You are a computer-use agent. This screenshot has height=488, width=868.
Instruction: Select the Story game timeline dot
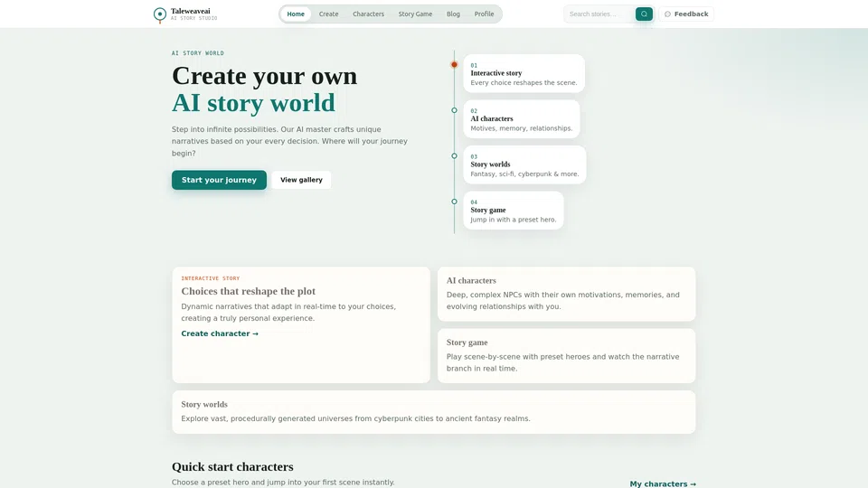[454, 202]
